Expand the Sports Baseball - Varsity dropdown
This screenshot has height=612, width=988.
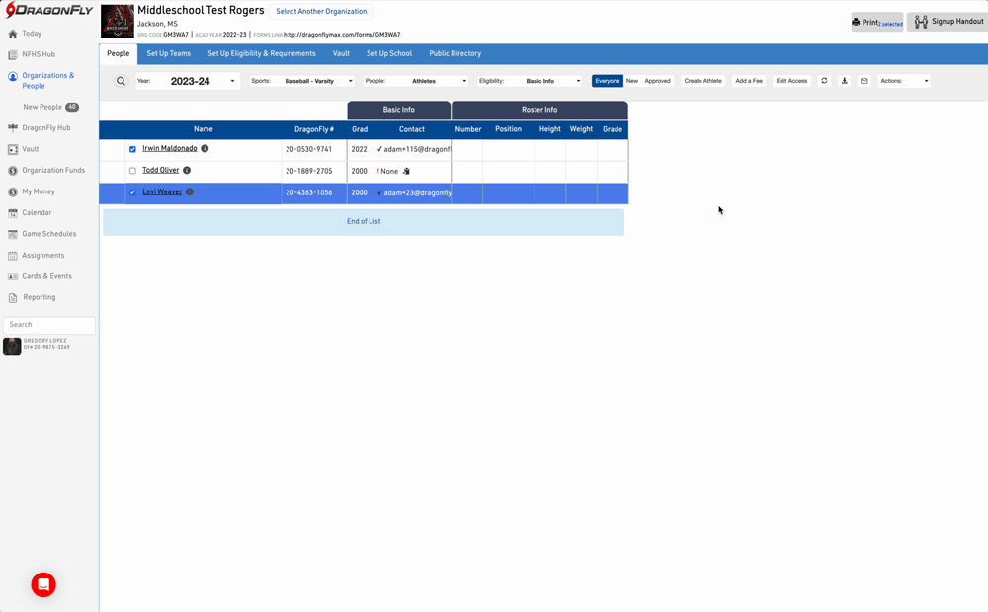301,81
